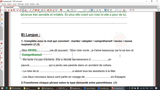Click the green neveu annotation text

coord(32,50)
